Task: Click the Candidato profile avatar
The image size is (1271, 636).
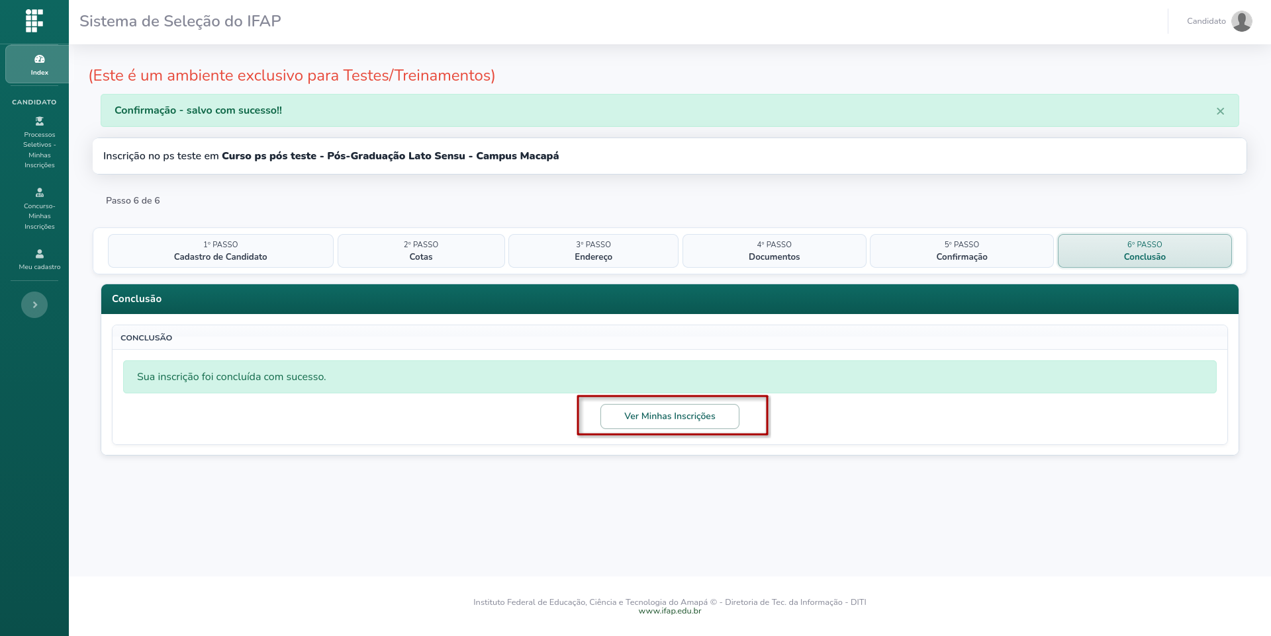Action: [x=1242, y=21]
